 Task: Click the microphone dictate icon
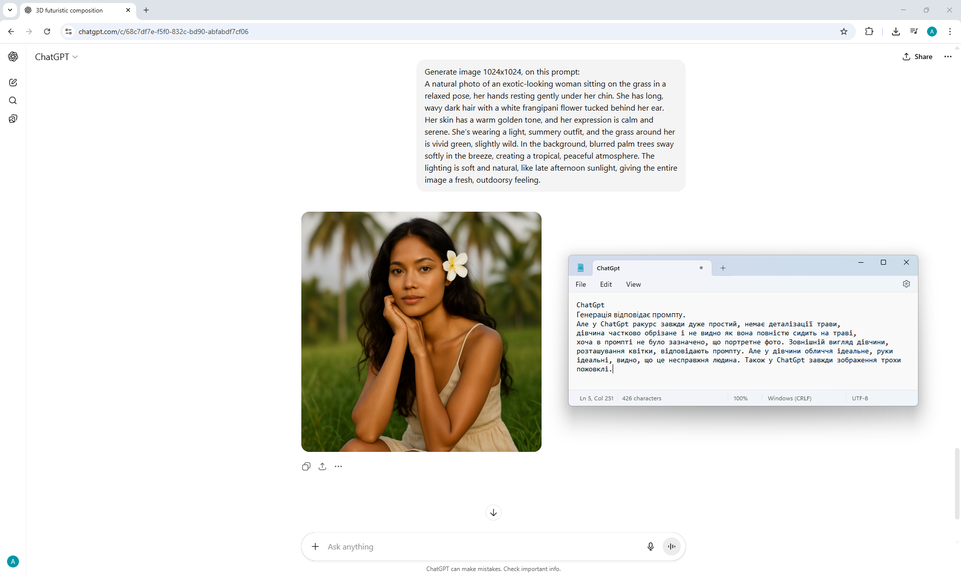(650, 546)
